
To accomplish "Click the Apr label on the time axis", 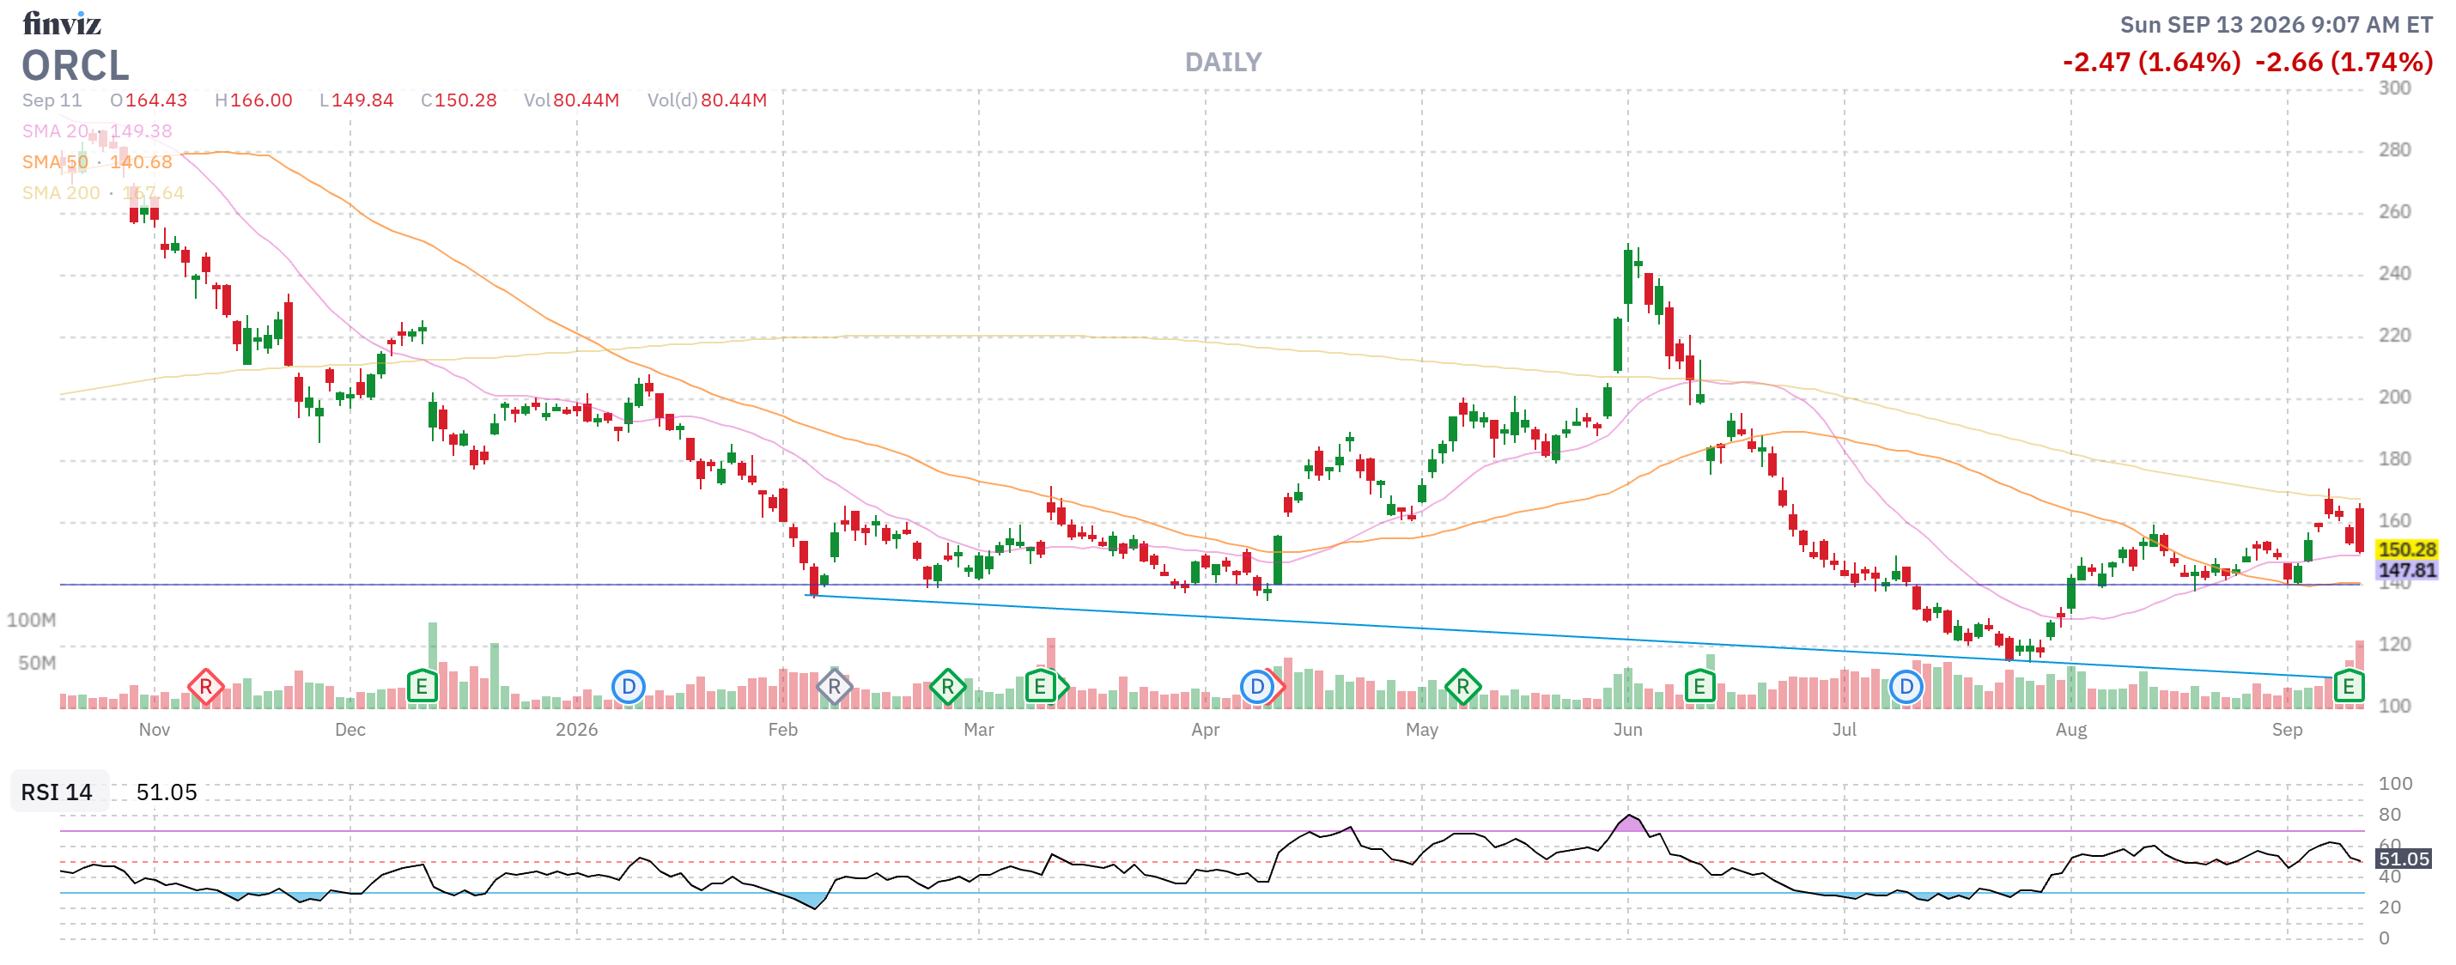I will (1205, 730).
